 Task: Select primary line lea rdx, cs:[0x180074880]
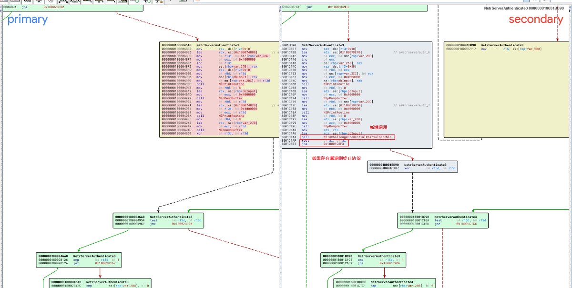pyautogui.click(x=210, y=52)
